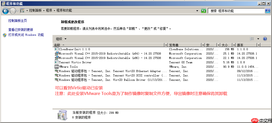Expand the view options dropdown arrow
Viewport: 272px width, 123px height.
pyautogui.click(x=258, y=39)
